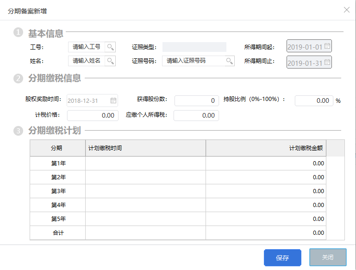Focus the 请输入证照号码 input field

194,61
